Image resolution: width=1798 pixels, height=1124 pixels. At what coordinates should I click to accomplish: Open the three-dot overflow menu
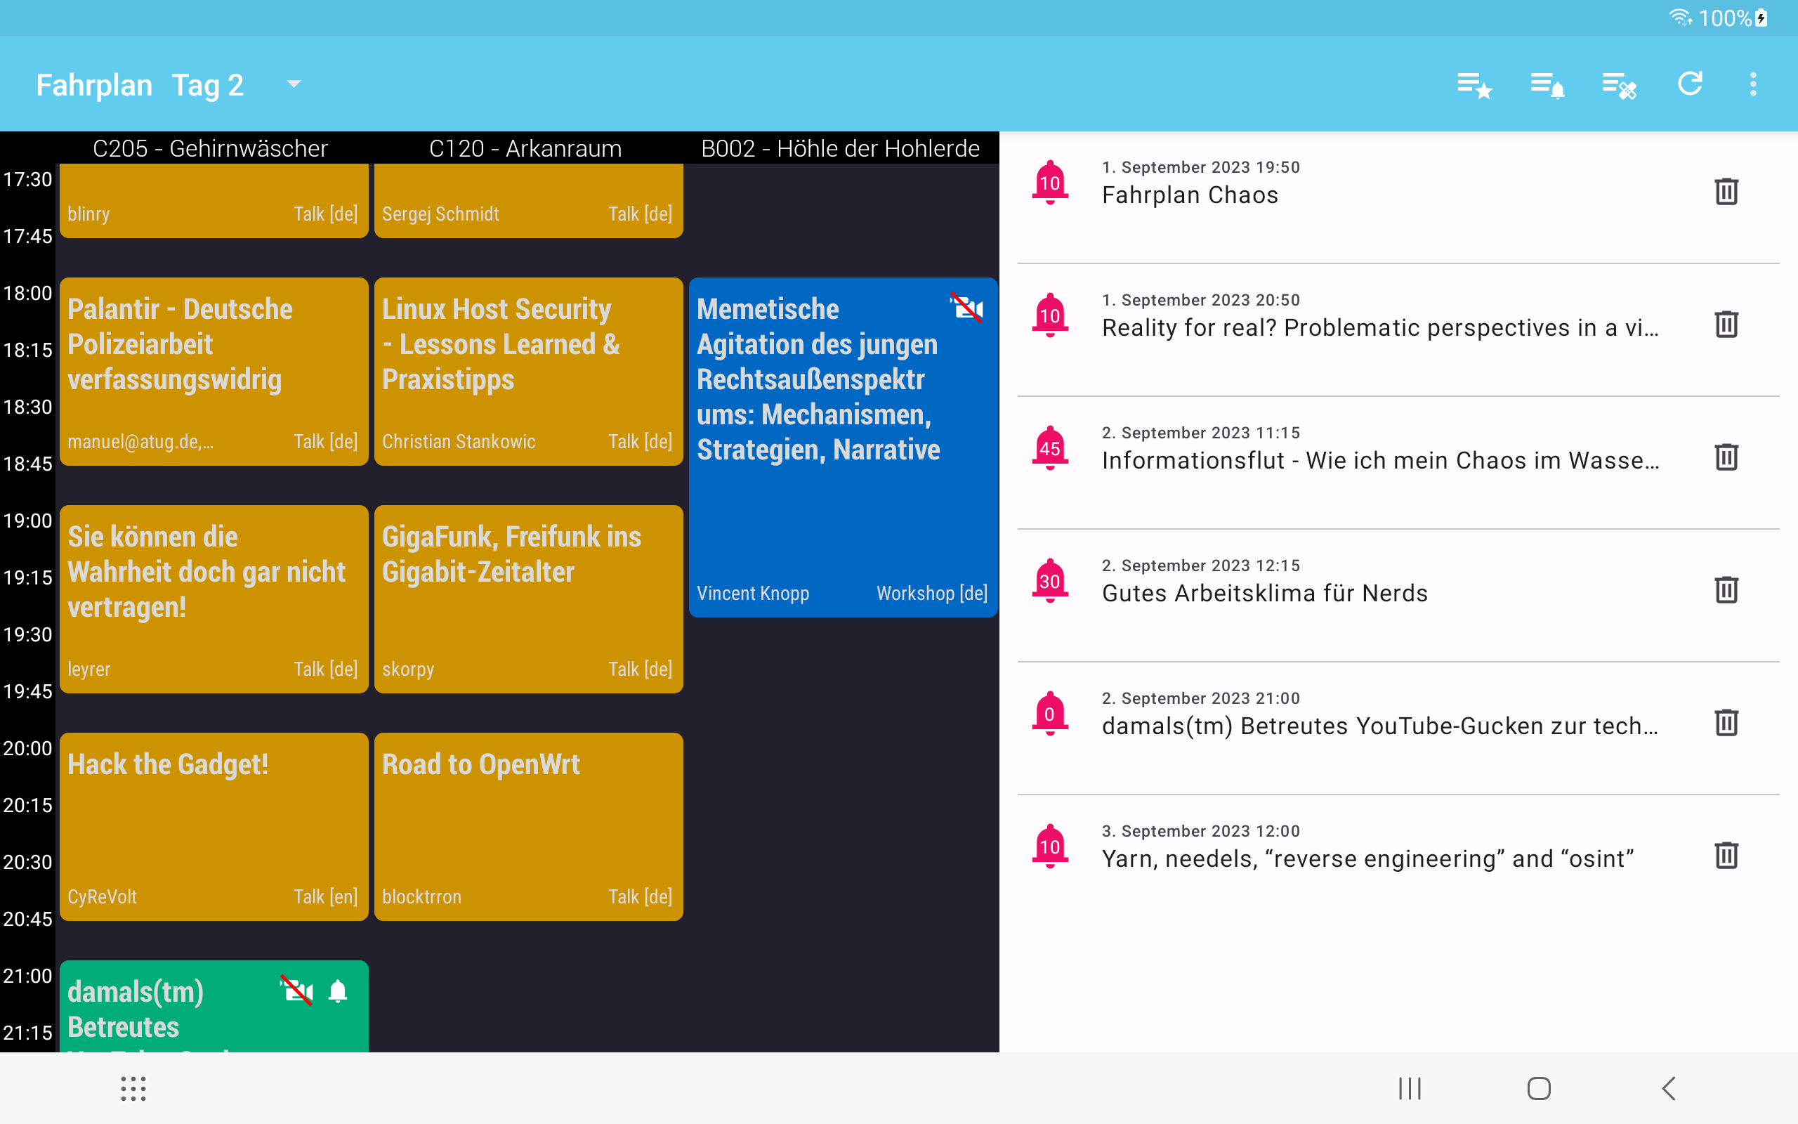pyautogui.click(x=1754, y=84)
